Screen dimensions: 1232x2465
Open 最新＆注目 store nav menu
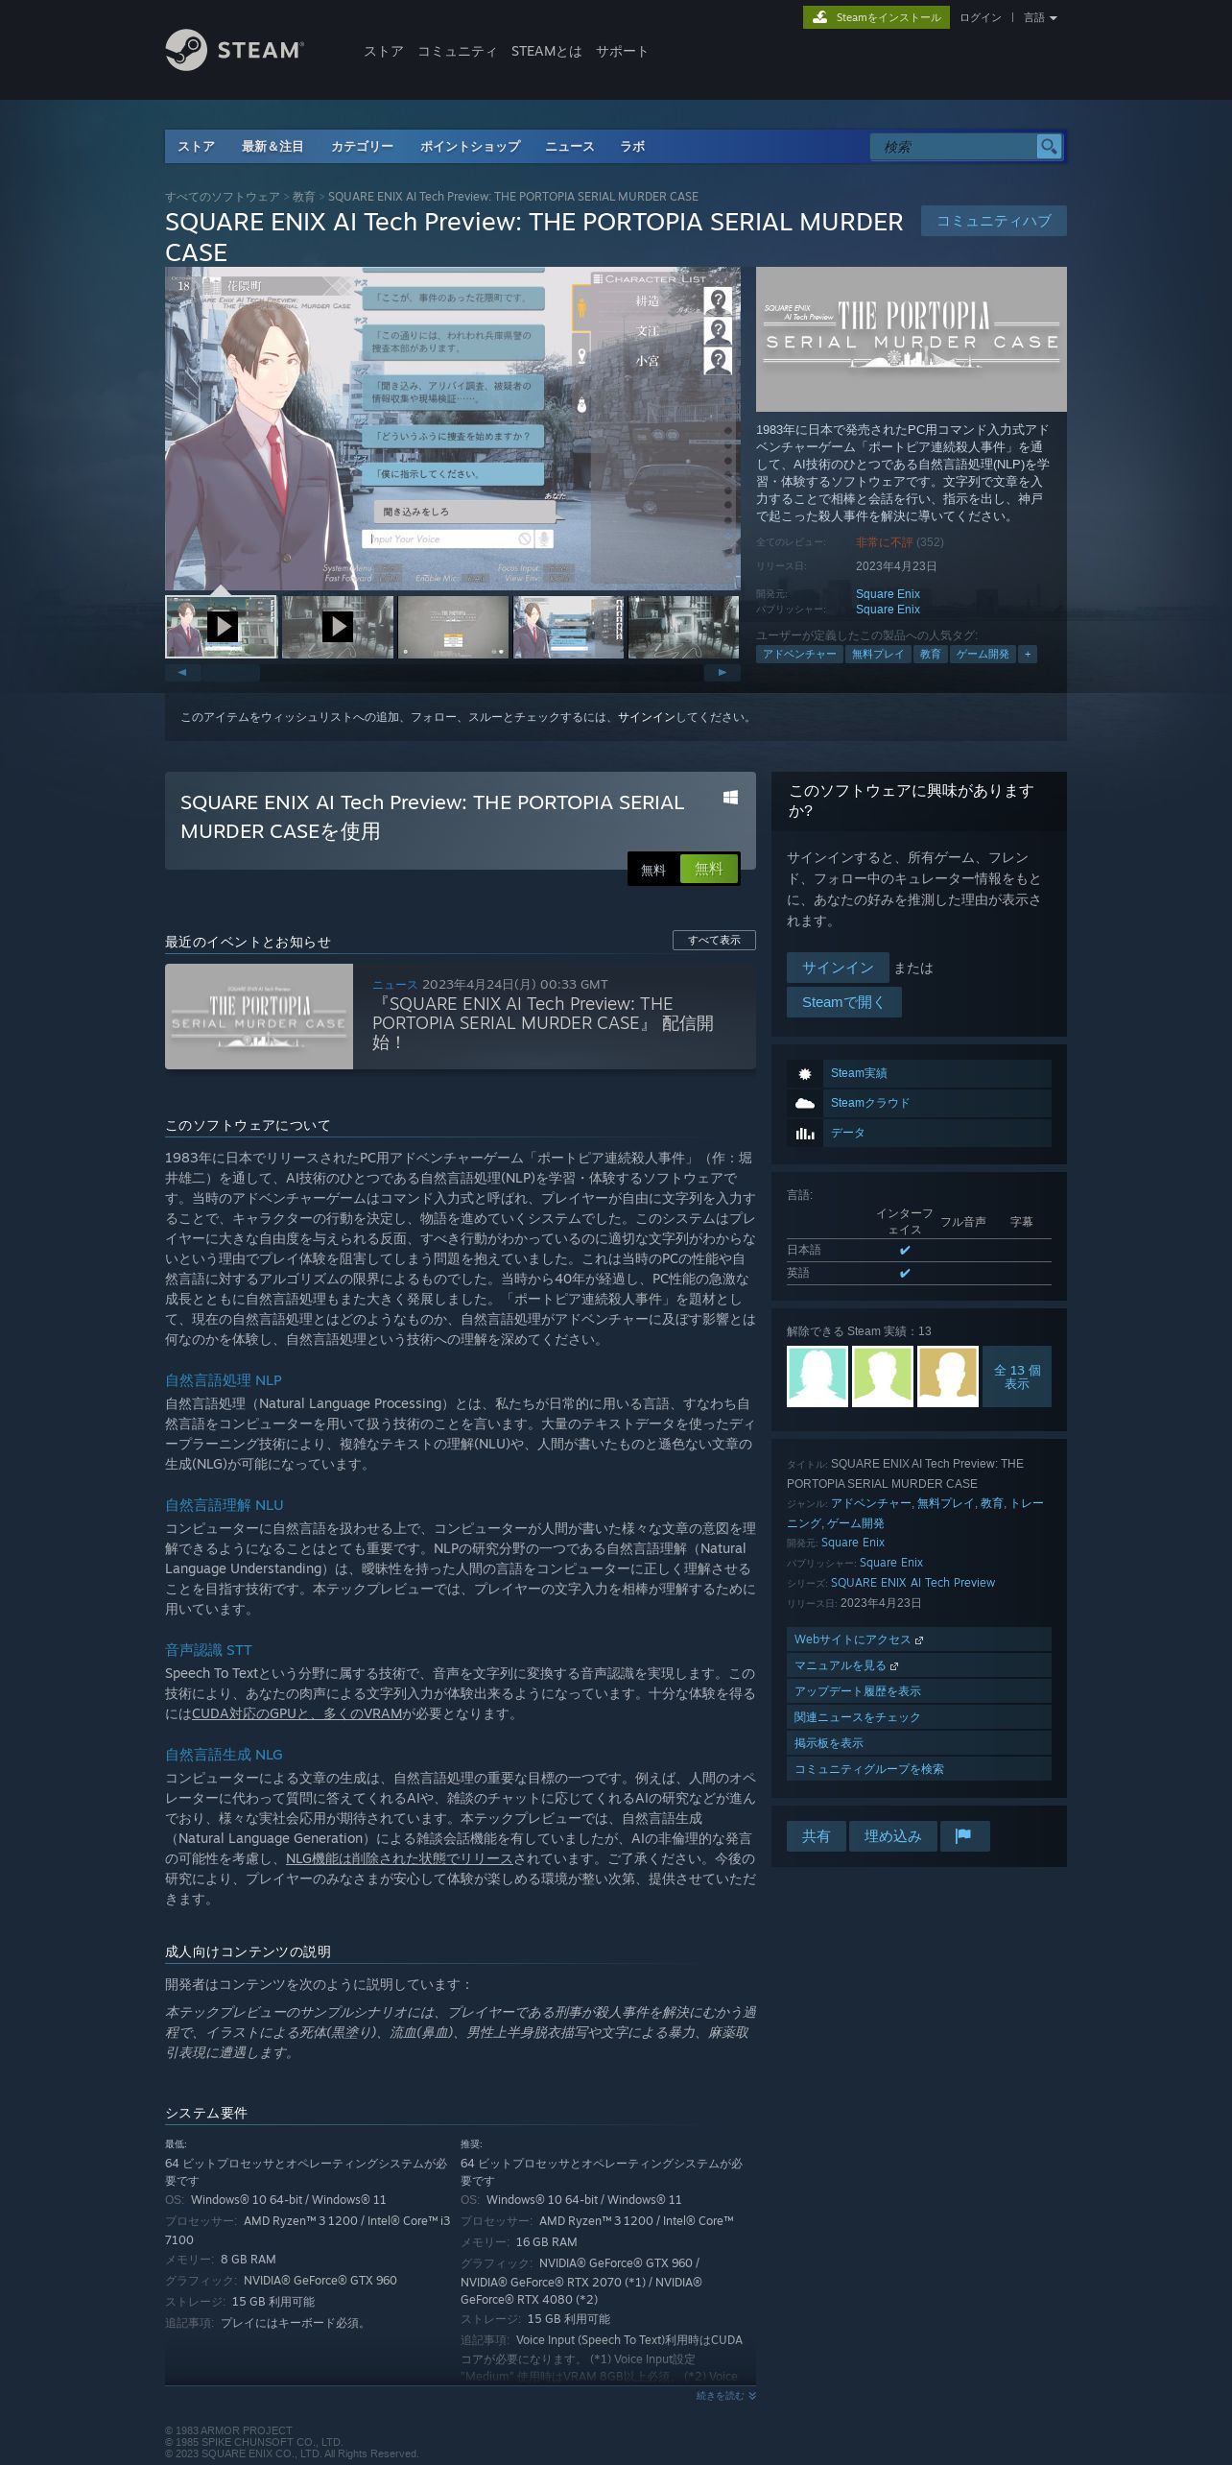[x=272, y=146]
